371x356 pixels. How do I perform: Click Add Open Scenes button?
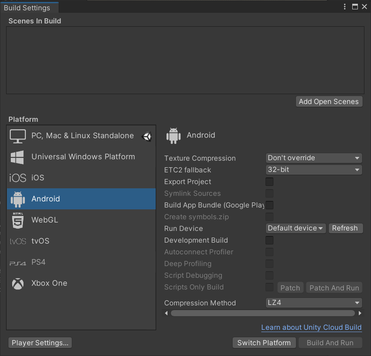coord(329,102)
